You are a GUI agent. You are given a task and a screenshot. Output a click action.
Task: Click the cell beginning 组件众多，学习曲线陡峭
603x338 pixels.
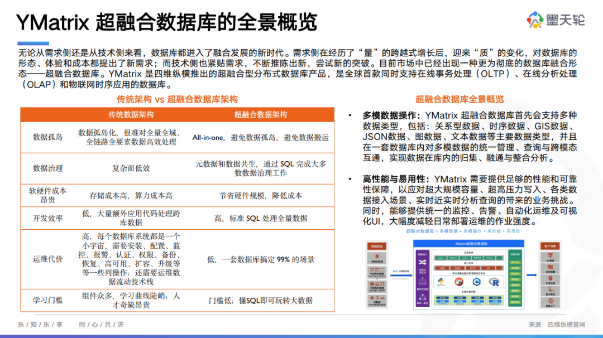[x=131, y=300]
